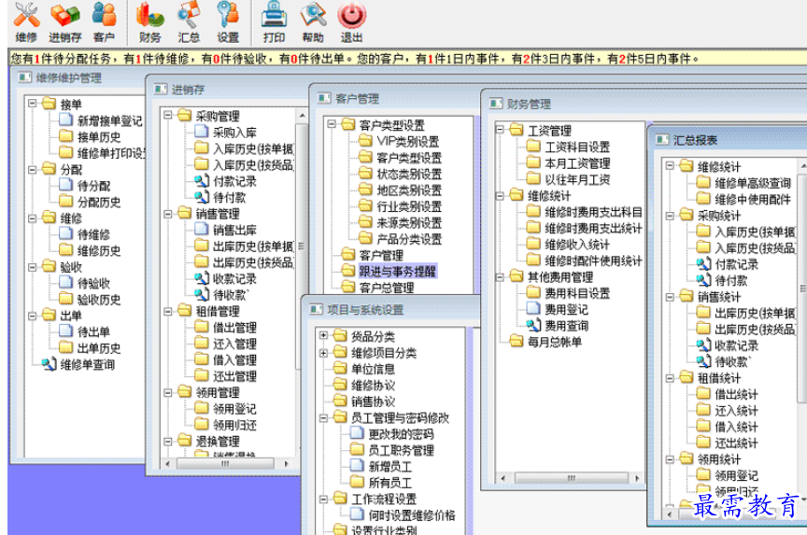Viewport: 807px width, 535px height.
Task: Open the 设置 toolbar icon
Action: click(x=228, y=22)
